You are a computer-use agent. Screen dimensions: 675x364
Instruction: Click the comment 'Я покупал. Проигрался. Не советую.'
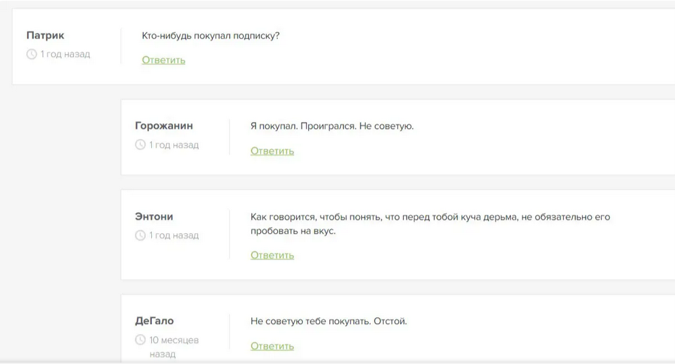click(x=332, y=127)
